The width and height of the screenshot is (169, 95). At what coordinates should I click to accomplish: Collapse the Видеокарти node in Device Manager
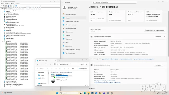[3, 21]
